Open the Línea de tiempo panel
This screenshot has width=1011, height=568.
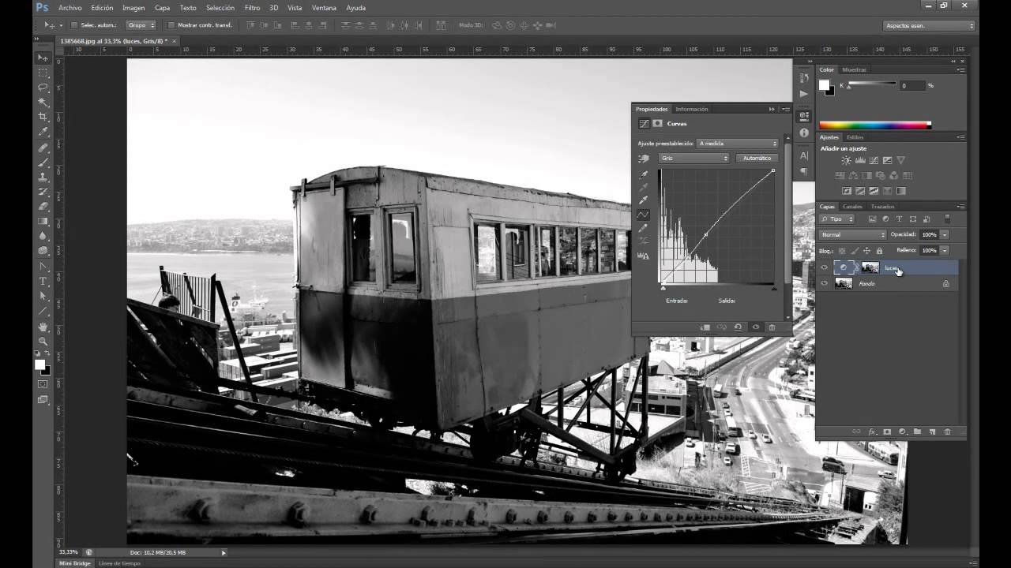click(x=119, y=563)
